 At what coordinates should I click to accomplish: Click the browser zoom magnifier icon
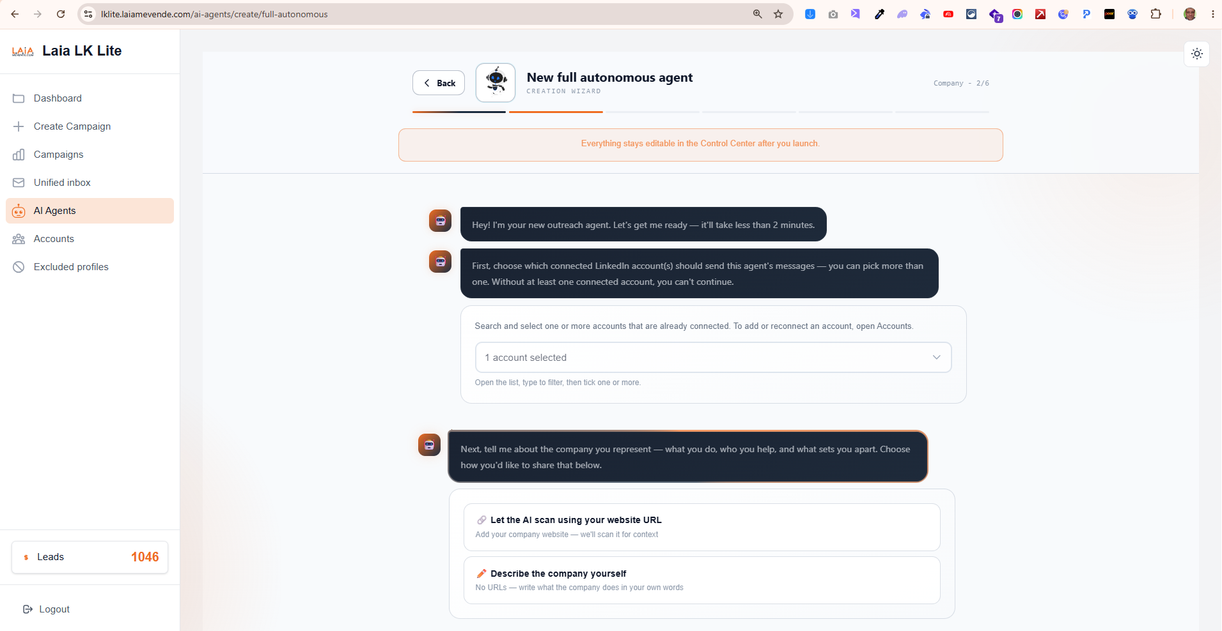coord(758,14)
